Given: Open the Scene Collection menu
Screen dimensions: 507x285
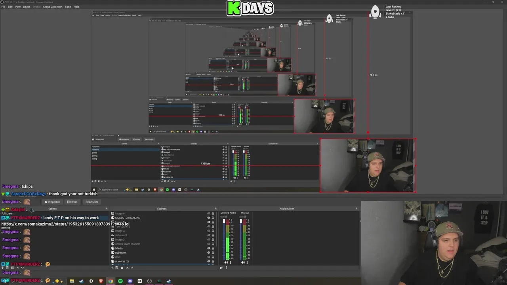Looking at the screenshot, I should [53, 7].
